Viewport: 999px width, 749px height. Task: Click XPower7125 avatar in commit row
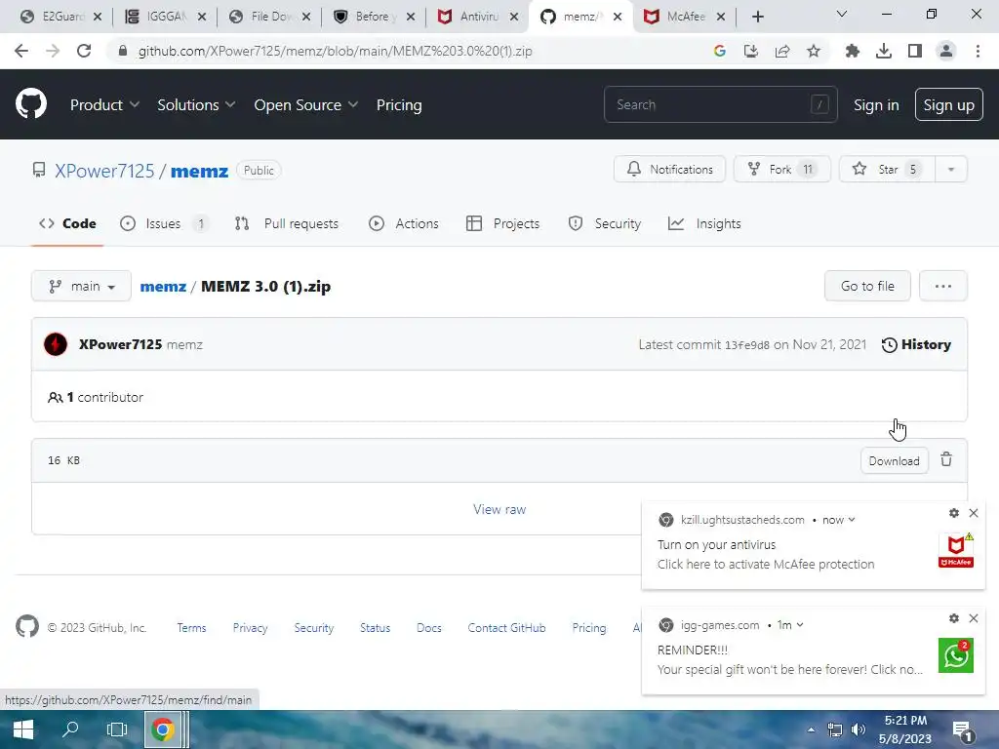[x=56, y=344]
